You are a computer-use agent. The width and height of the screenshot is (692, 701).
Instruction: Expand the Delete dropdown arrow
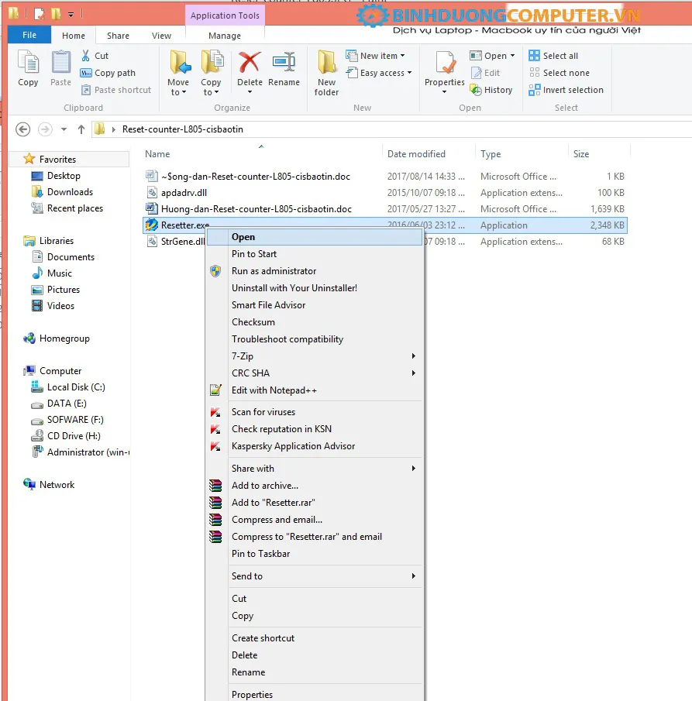[250, 92]
